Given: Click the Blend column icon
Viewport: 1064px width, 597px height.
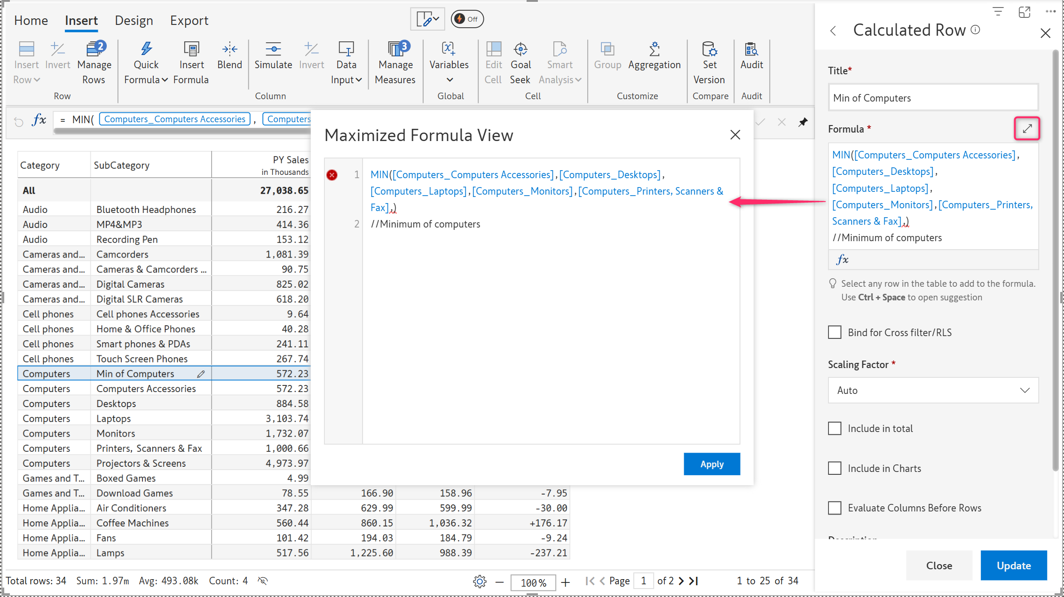Looking at the screenshot, I should 229,49.
